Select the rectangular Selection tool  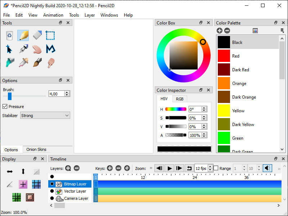[50, 35]
